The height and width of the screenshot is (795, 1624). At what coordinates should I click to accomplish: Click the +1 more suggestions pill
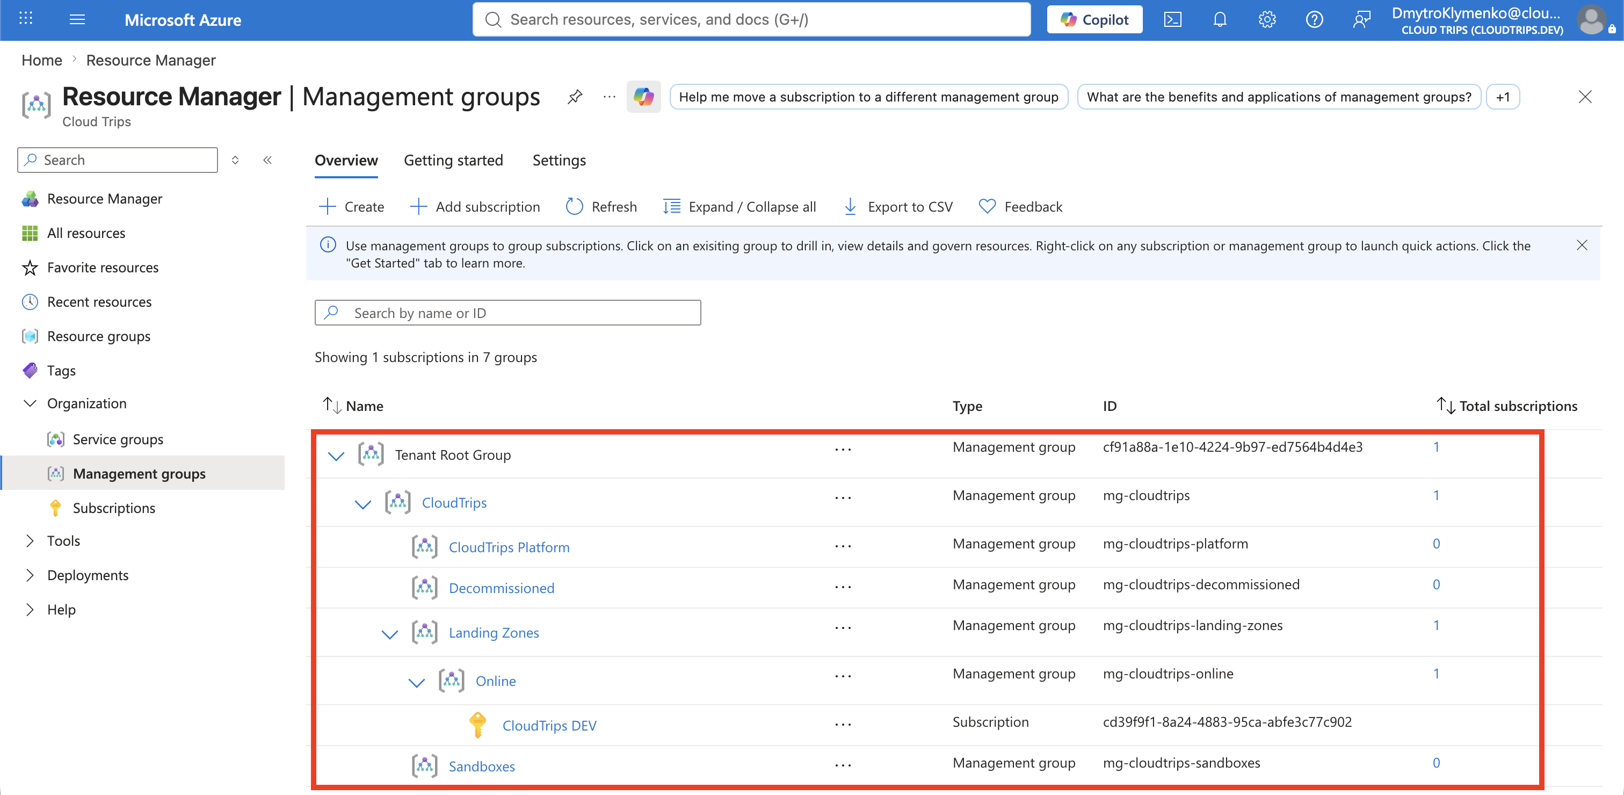click(1502, 97)
